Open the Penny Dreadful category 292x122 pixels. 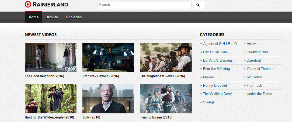pos(215,85)
